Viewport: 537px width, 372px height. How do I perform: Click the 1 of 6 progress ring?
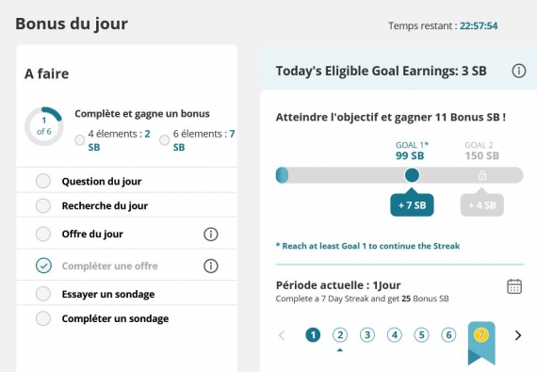click(x=44, y=126)
